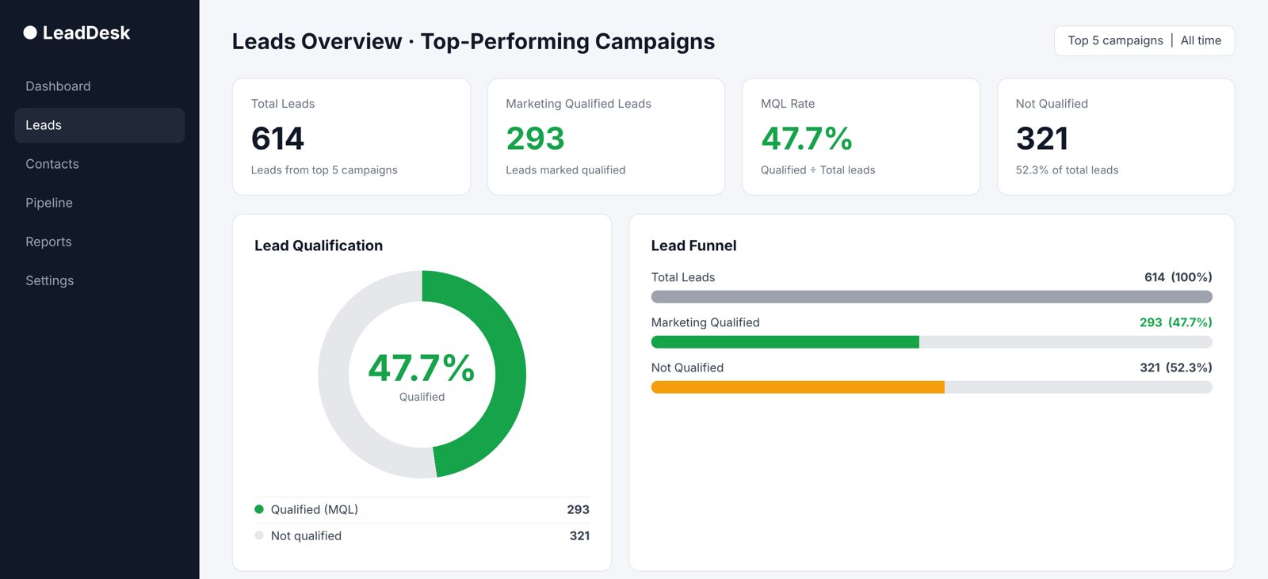Click the Lead Funnel heading
The image size is (1268, 579).
pyautogui.click(x=694, y=246)
